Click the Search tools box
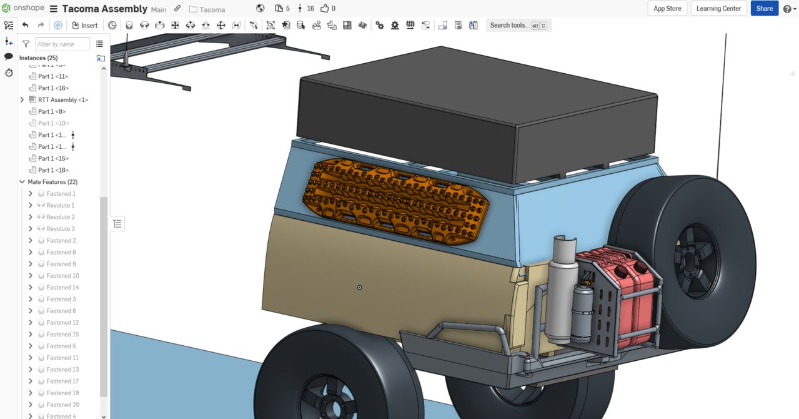799x419 pixels. click(x=519, y=25)
